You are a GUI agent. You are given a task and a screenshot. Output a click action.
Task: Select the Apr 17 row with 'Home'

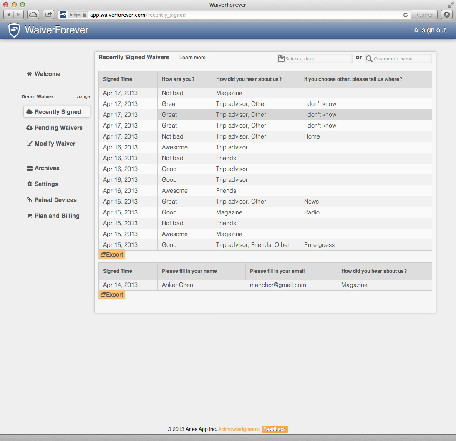pyautogui.click(x=265, y=136)
